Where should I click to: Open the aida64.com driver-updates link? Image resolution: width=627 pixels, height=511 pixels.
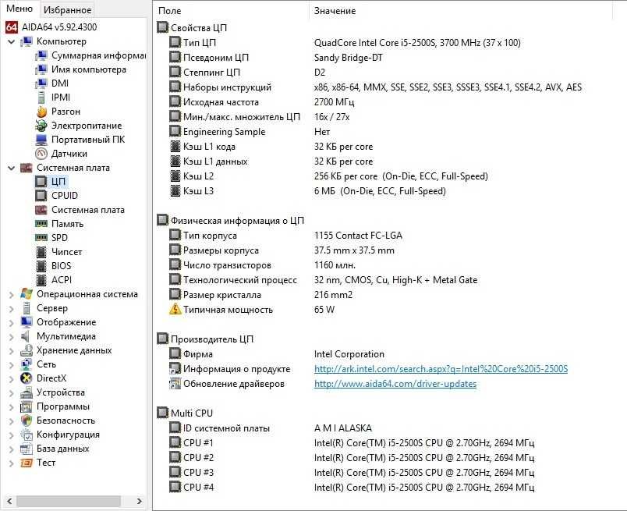395,384
